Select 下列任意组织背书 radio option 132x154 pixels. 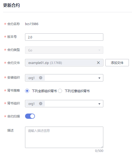pyautogui.click(x=60, y=91)
